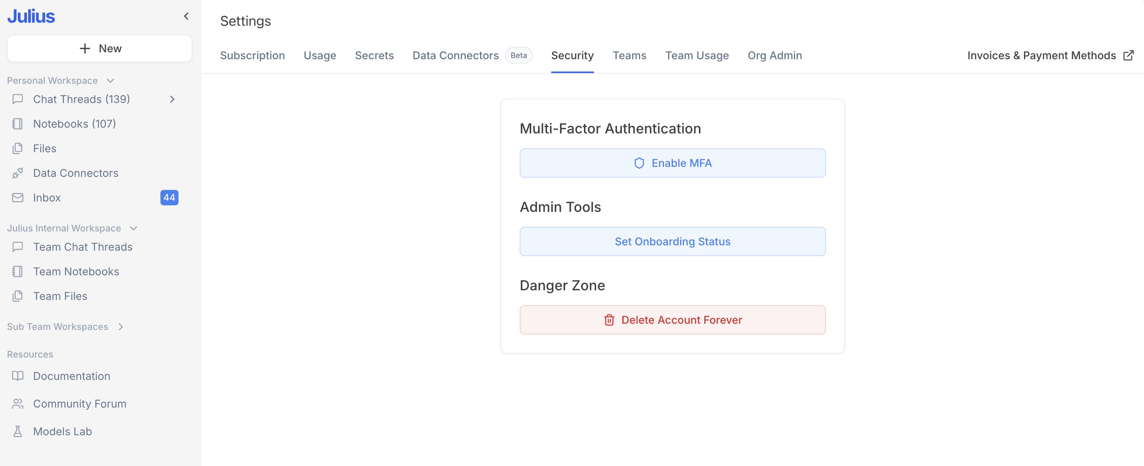Collapse the sidebar with the left chevron
This screenshot has width=1144, height=466.
[186, 17]
